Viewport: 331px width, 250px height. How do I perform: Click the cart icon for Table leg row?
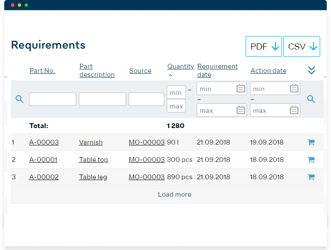pos(311,177)
